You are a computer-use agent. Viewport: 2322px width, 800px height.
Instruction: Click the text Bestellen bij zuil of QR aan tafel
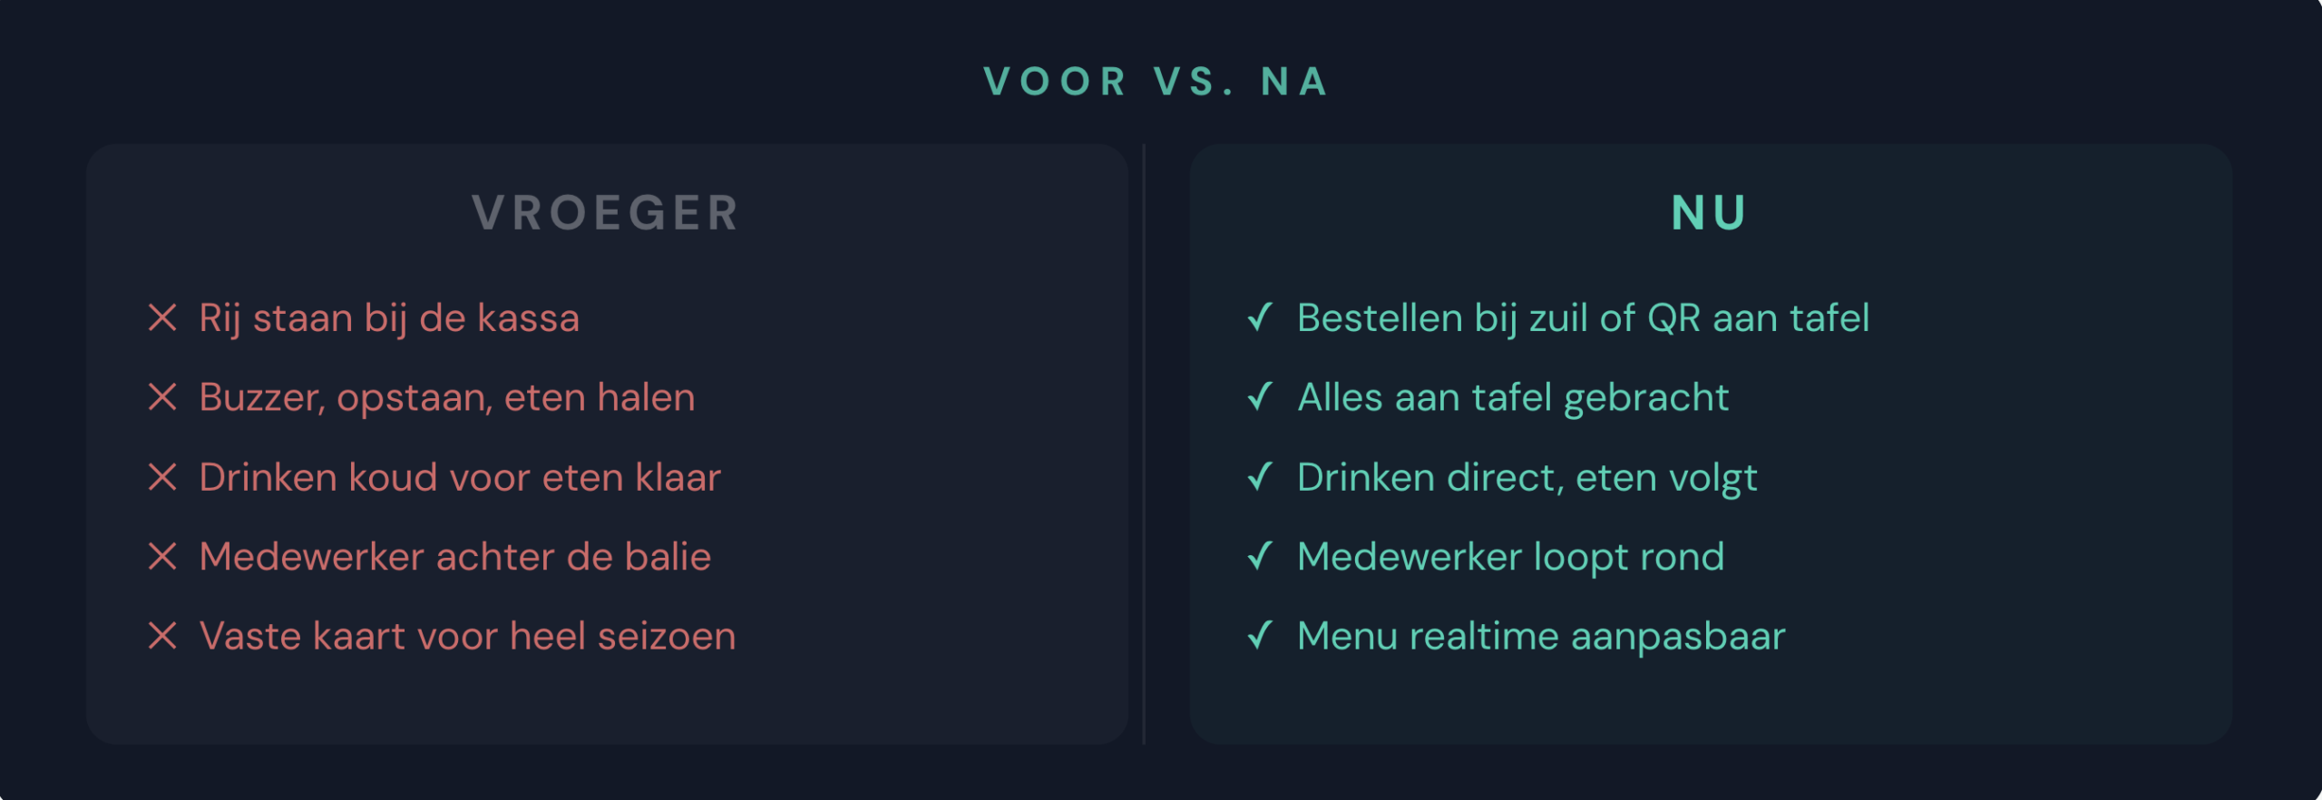tap(1583, 318)
